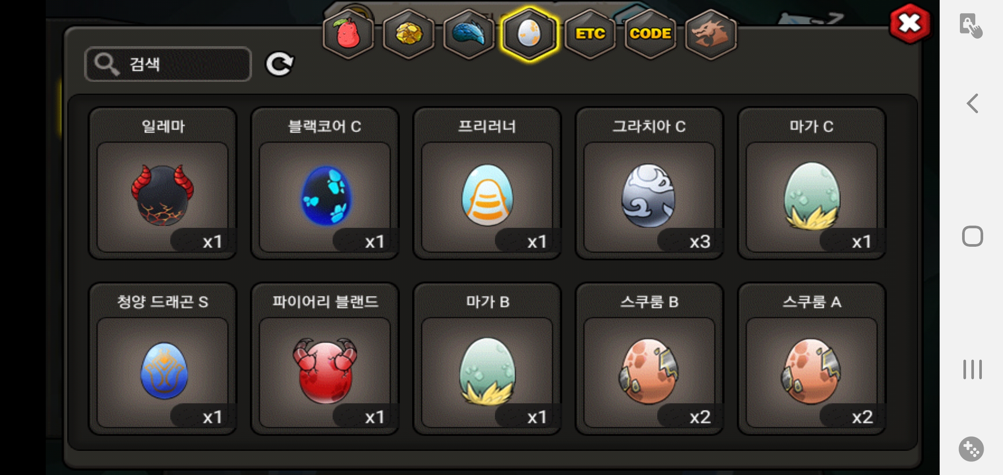Viewport: 1003px width, 475px height.
Task: Tap the Android back arrow
Action: pyautogui.click(x=972, y=103)
